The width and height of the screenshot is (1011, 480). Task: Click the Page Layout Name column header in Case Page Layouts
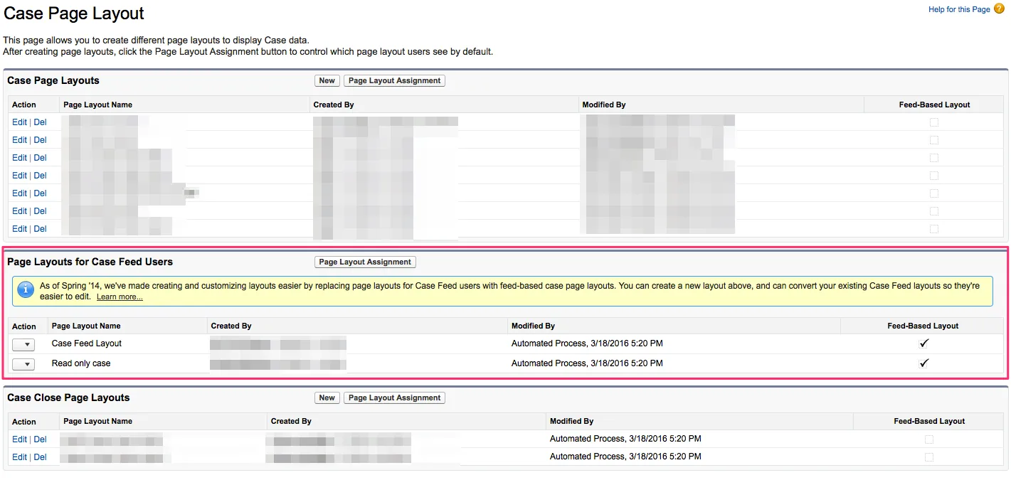pos(98,105)
